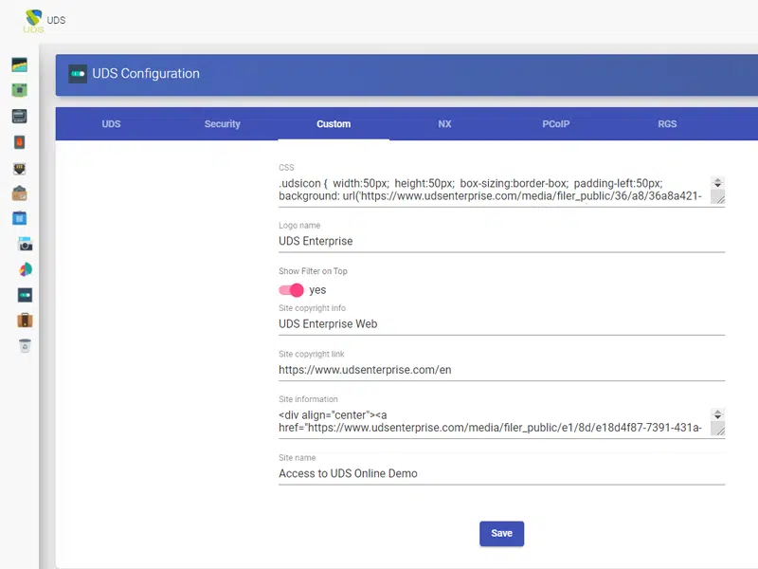Switch to the PCoIP tab

click(556, 124)
